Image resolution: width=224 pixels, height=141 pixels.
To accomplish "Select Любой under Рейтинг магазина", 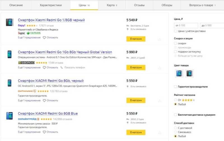I will 176,104.
